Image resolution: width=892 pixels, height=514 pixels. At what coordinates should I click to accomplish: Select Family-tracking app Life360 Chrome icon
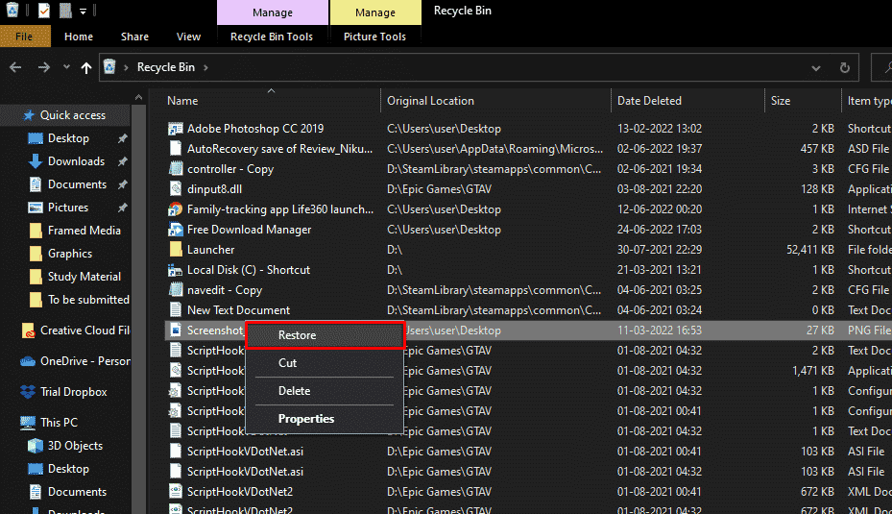coord(175,209)
